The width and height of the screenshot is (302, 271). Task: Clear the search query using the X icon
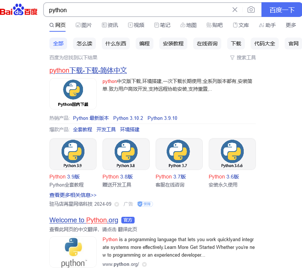click(x=235, y=10)
